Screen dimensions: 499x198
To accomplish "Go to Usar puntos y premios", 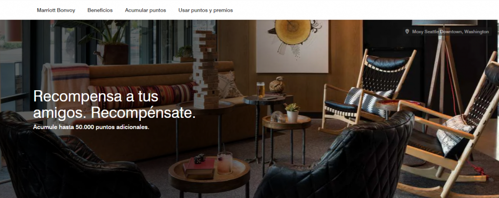I will click(x=206, y=10).
